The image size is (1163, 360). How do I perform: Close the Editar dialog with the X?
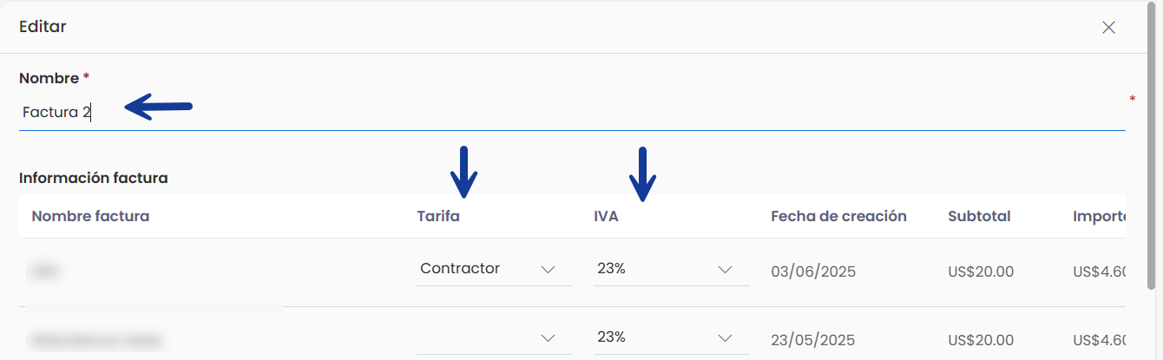(1108, 27)
